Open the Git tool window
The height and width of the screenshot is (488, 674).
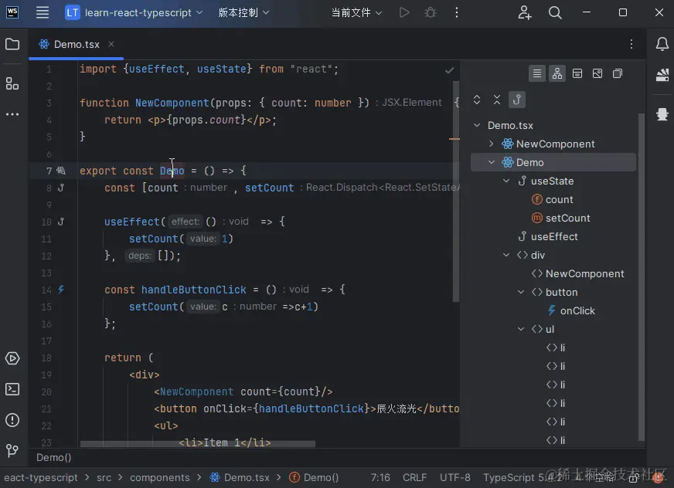coord(12,450)
